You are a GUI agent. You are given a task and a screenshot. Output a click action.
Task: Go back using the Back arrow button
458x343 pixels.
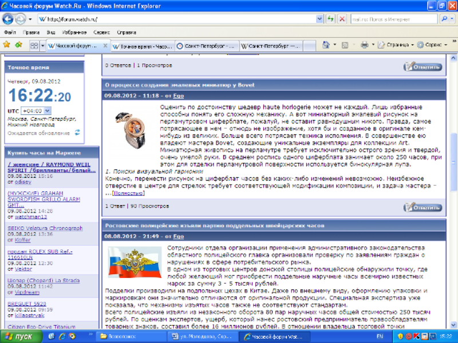pyautogui.click(x=8, y=19)
